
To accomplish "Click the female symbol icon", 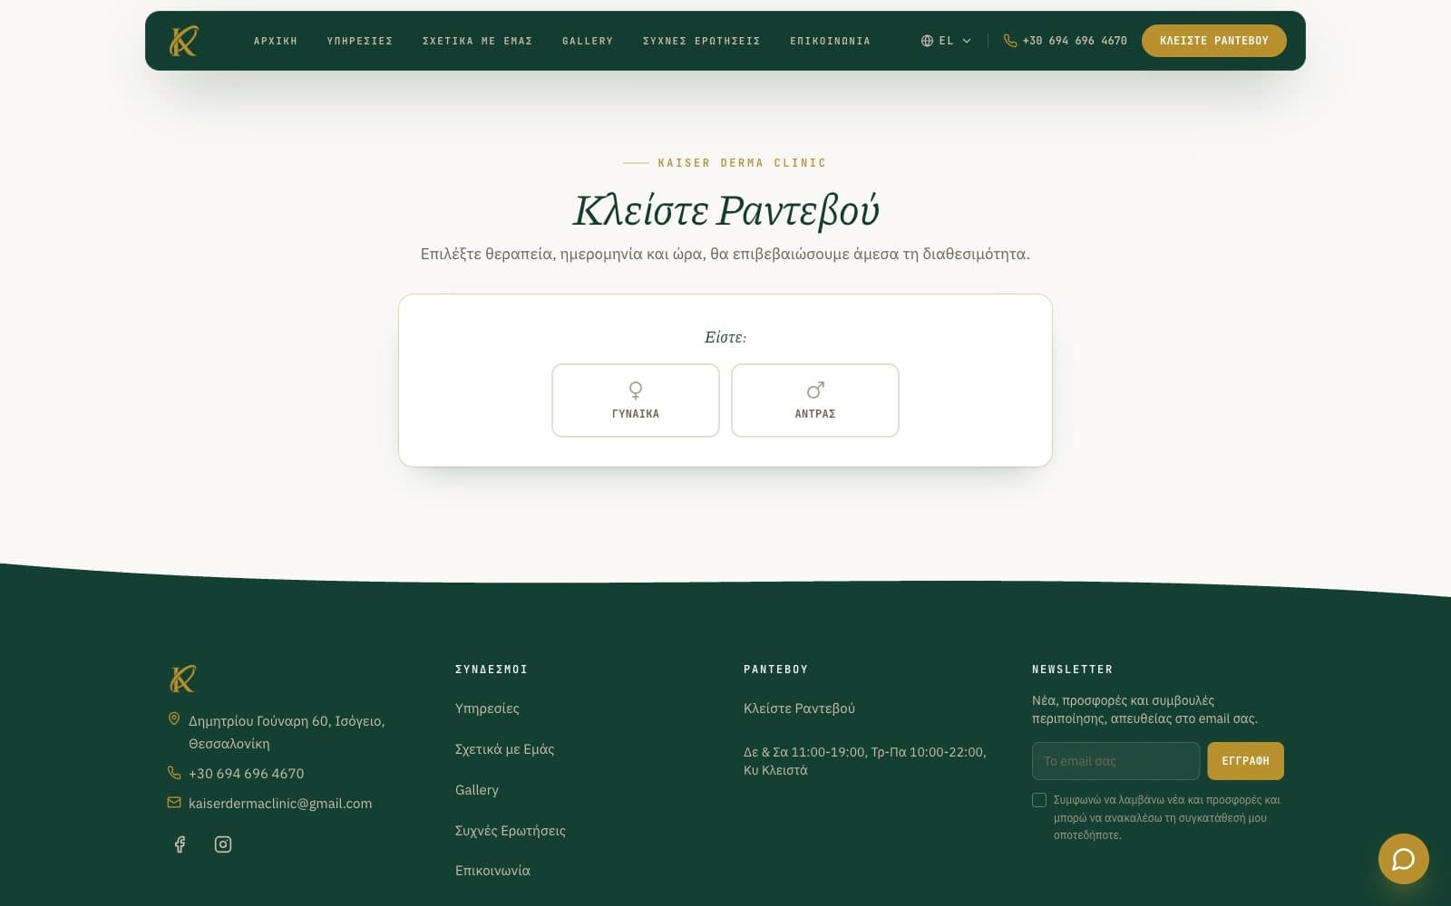I will click(636, 390).
